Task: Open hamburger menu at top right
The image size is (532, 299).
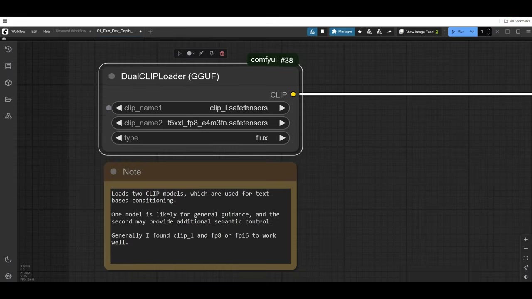Action: coord(528,32)
